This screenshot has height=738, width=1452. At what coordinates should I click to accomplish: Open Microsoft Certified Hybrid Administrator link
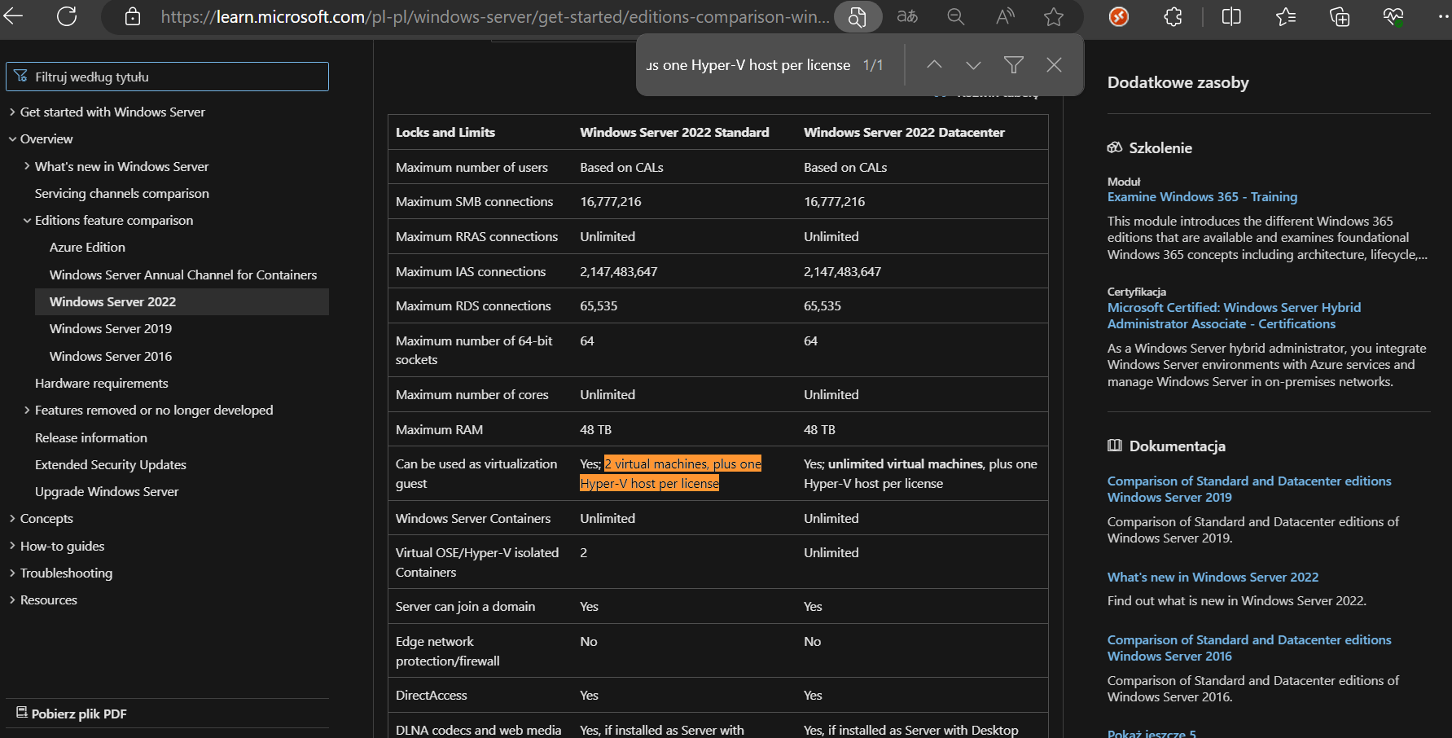[1234, 316]
